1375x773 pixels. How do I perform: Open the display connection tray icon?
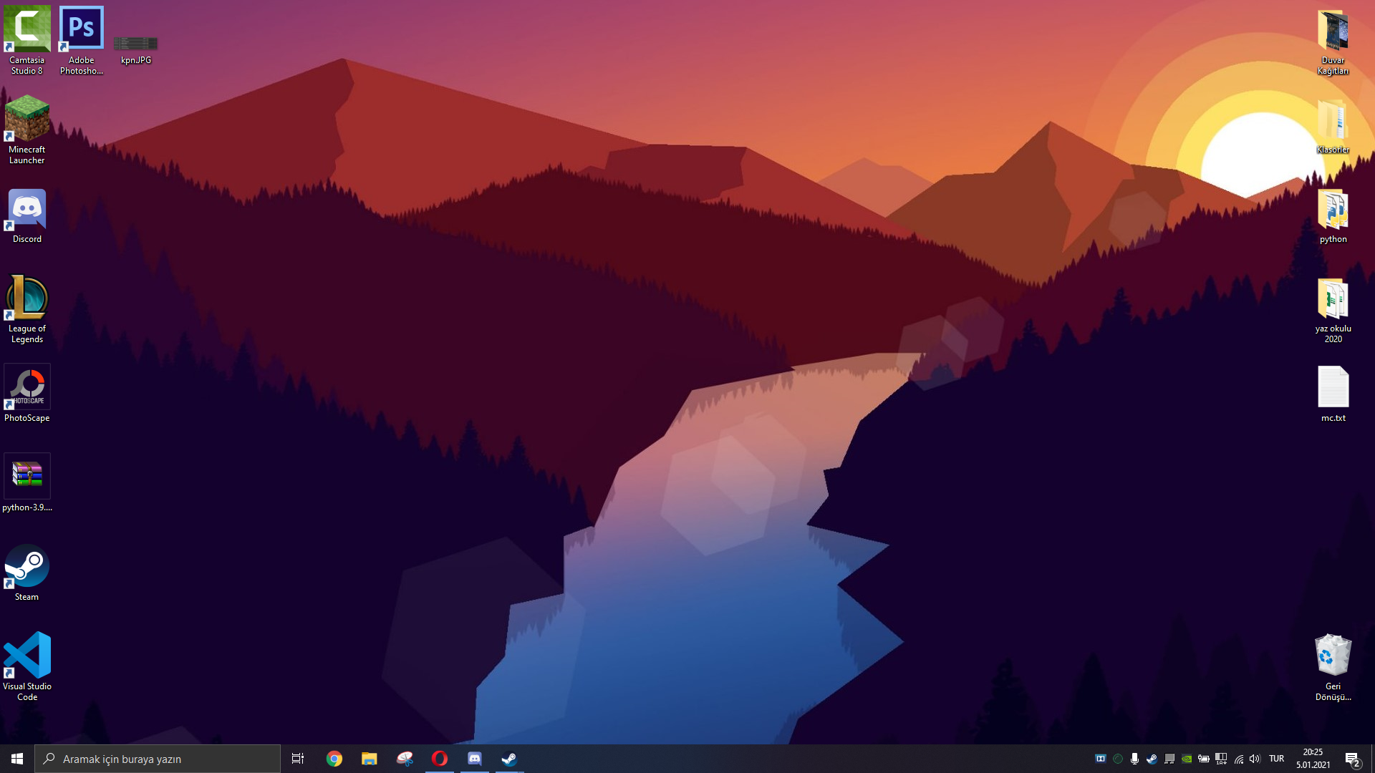point(1169,759)
